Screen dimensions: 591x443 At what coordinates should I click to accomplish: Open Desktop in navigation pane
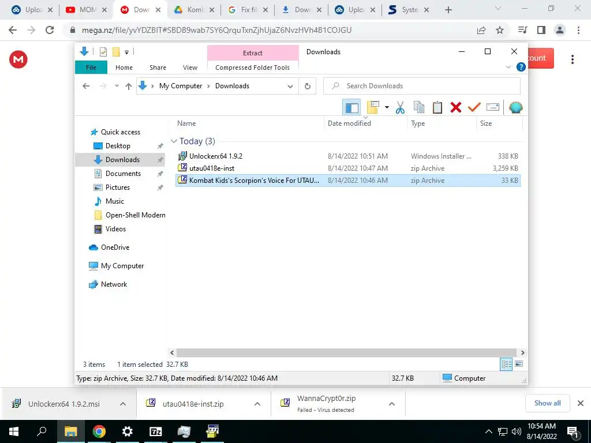(118, 146)
